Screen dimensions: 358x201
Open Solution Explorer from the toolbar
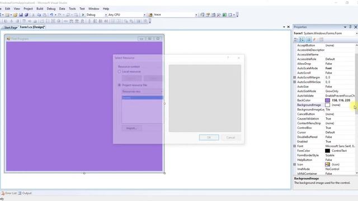tap(202, 15)
